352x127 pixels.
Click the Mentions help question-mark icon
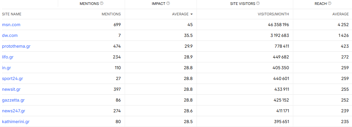coord(102,3)
